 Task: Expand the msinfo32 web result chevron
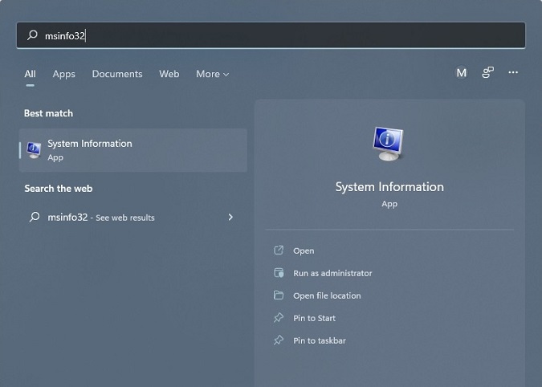(x=230, y=217)
